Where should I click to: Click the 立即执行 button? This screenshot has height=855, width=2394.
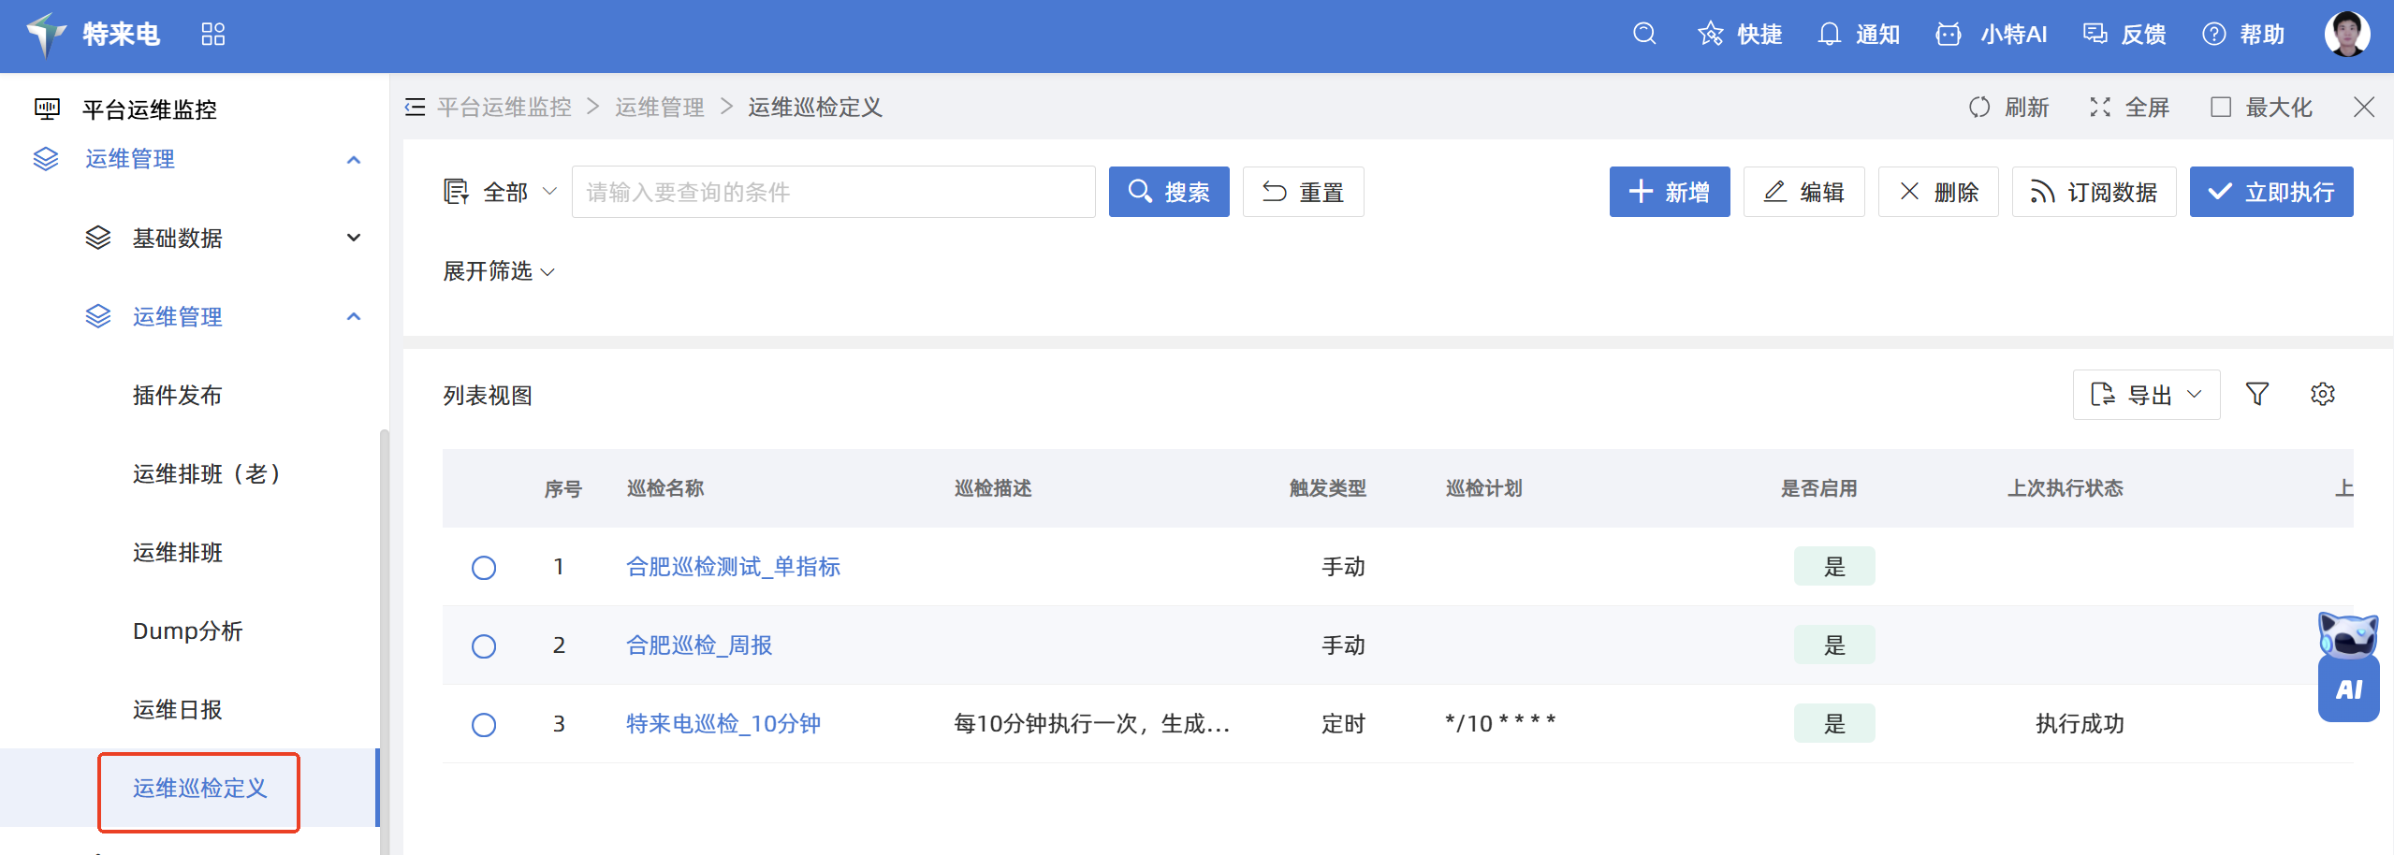[x=2270, y=193]
